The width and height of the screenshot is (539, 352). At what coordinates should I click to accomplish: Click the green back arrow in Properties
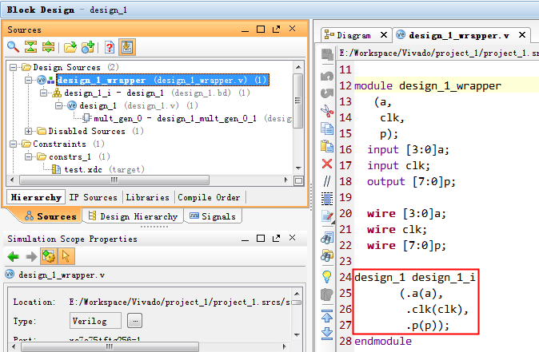tap(14, 256)
